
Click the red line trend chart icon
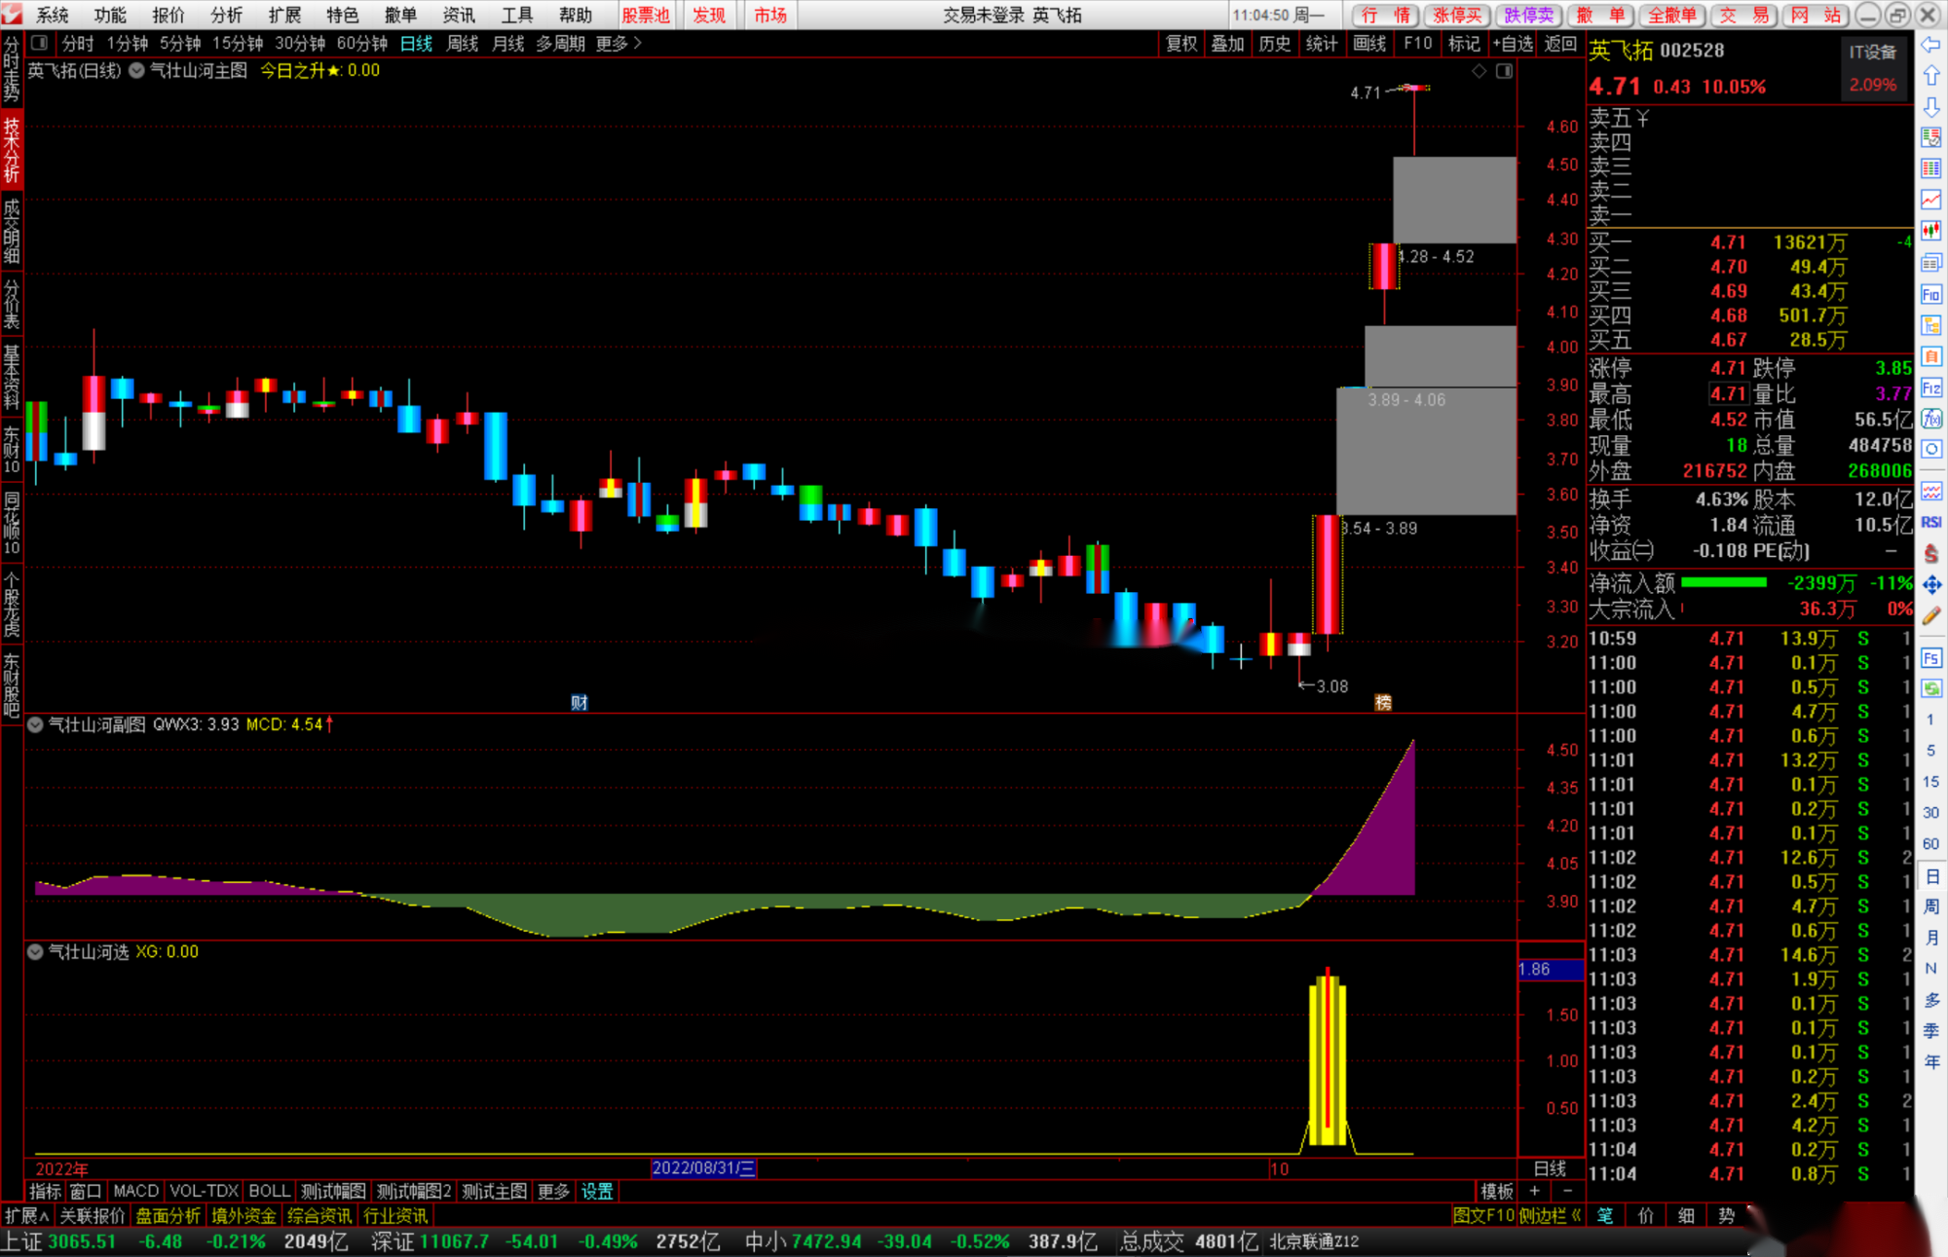(x=1931, y=200)
